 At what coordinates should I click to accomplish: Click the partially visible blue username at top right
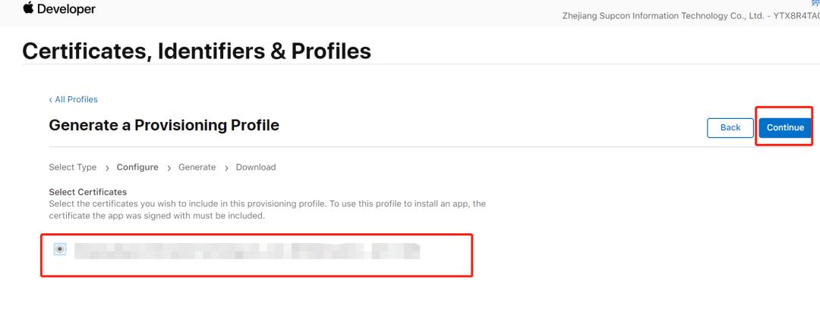[x=814, y=4]
